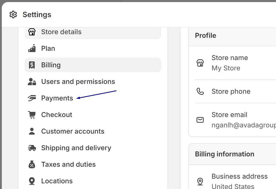Navigate to Customer accounts
276x189 pixels.
click(93, 131)
